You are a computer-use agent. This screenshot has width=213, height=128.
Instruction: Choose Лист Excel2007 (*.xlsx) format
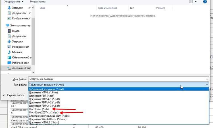(44, 112)
